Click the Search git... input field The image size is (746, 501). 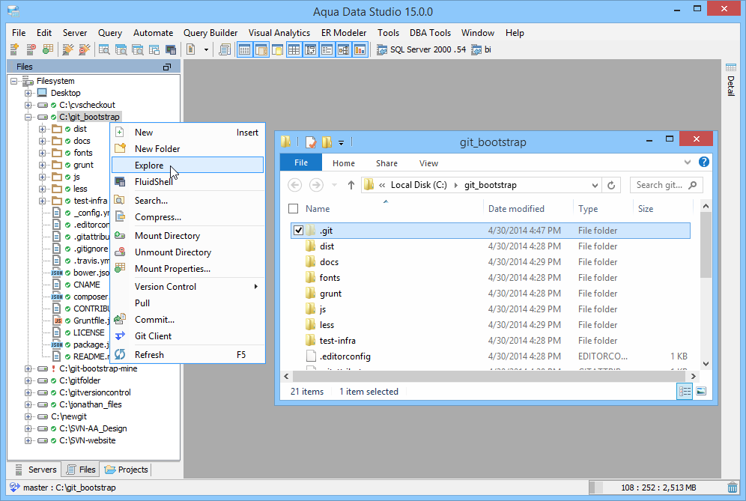(666, 185)
